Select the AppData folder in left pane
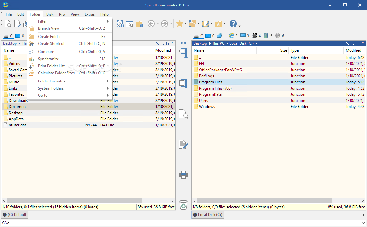367x227 pixels. pyautogui.click(x=89, y=119)
